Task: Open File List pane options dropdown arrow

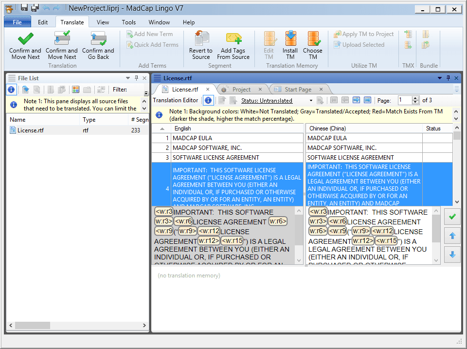Action: coord(128,78)
